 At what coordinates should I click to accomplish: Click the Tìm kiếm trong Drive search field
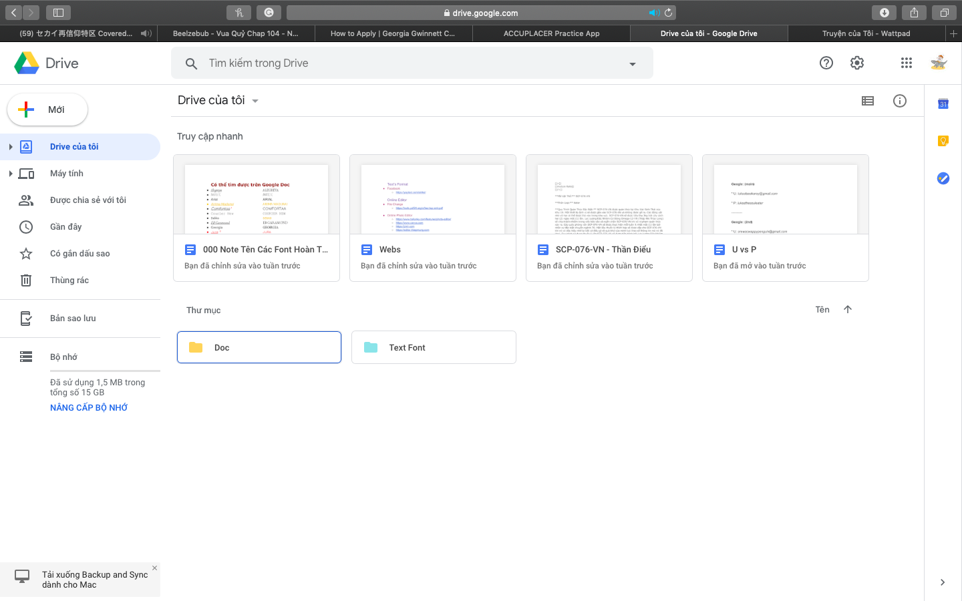coord(401,63)
